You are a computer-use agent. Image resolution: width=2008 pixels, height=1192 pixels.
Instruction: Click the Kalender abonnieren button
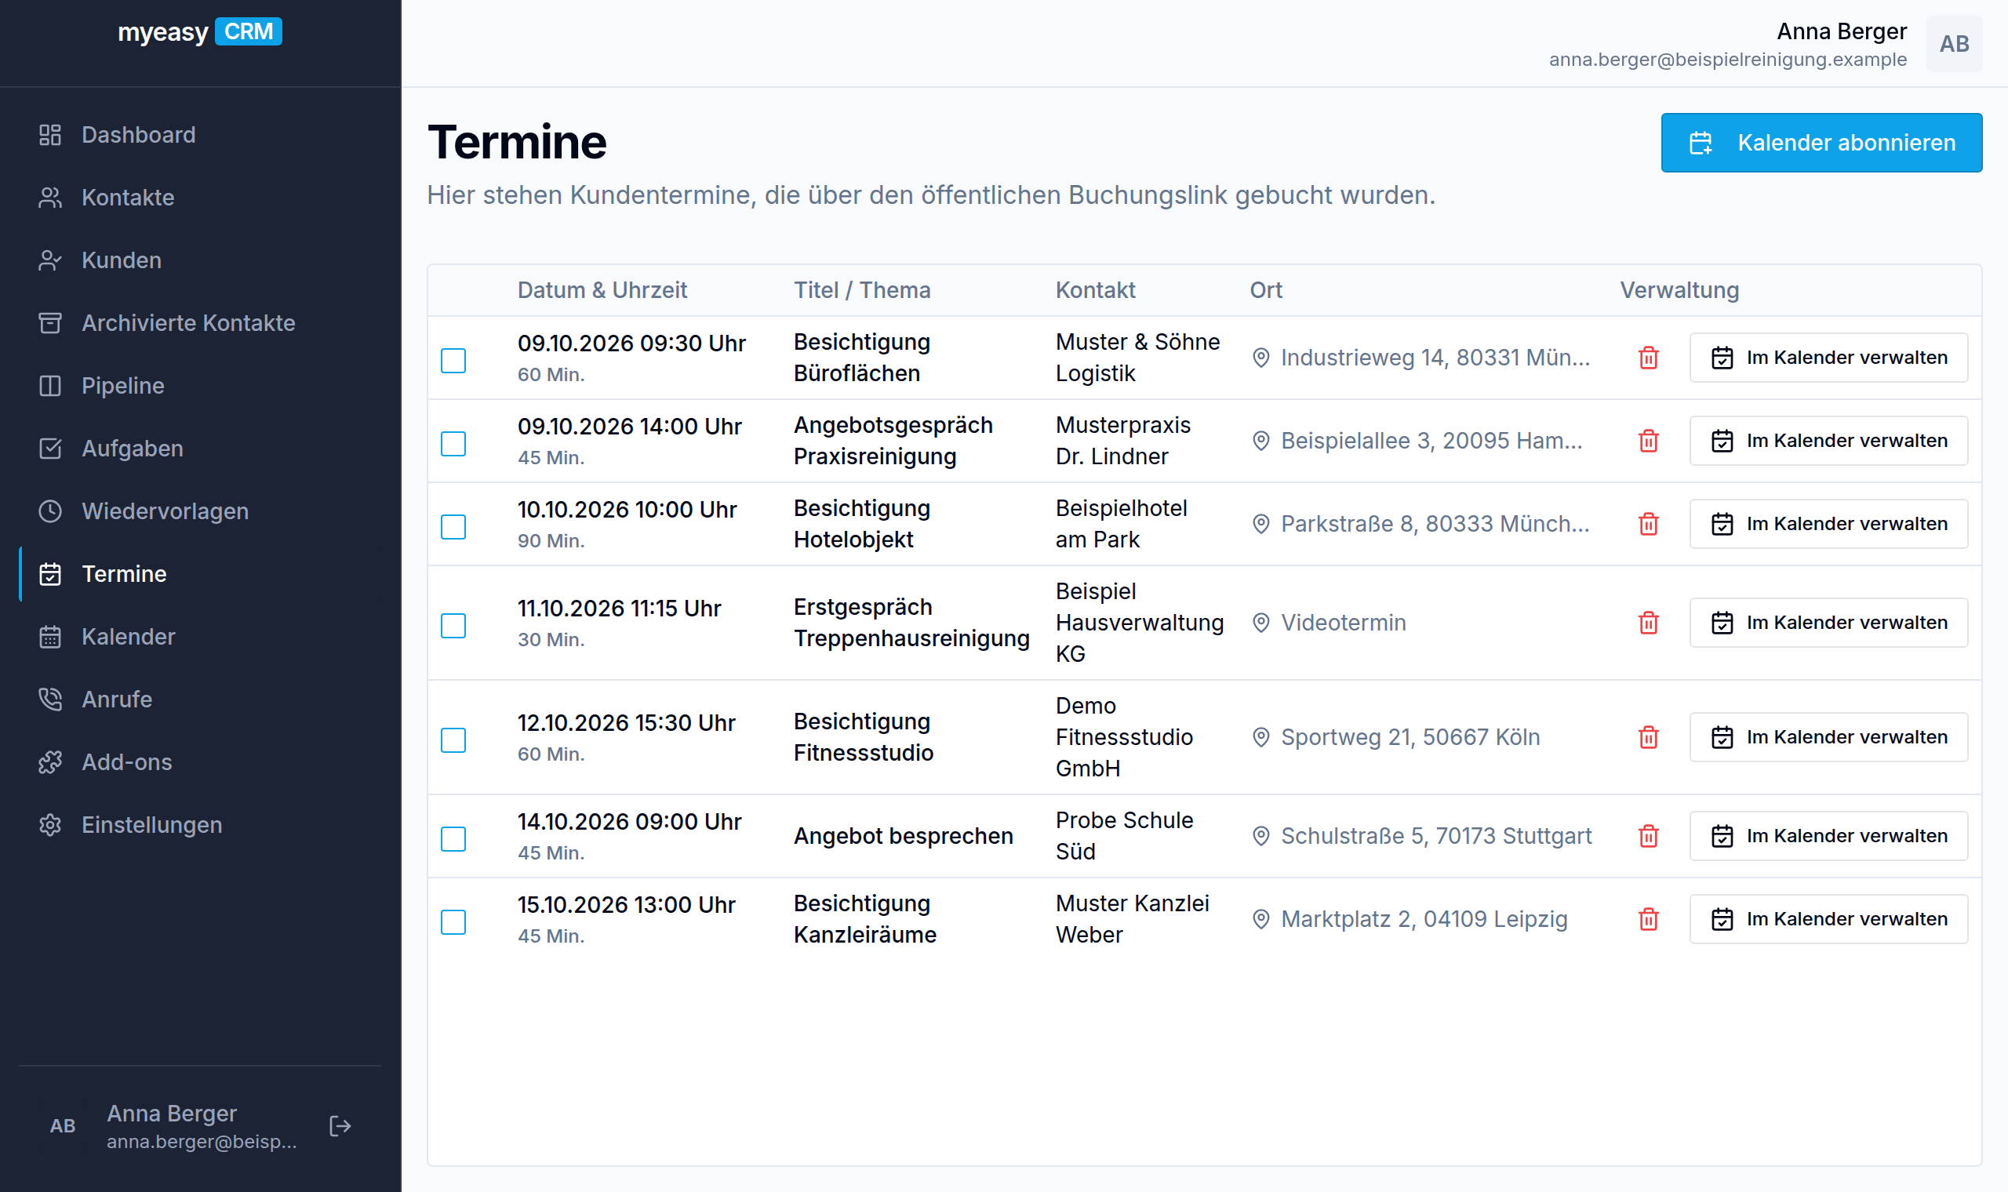coord(1821,143)
